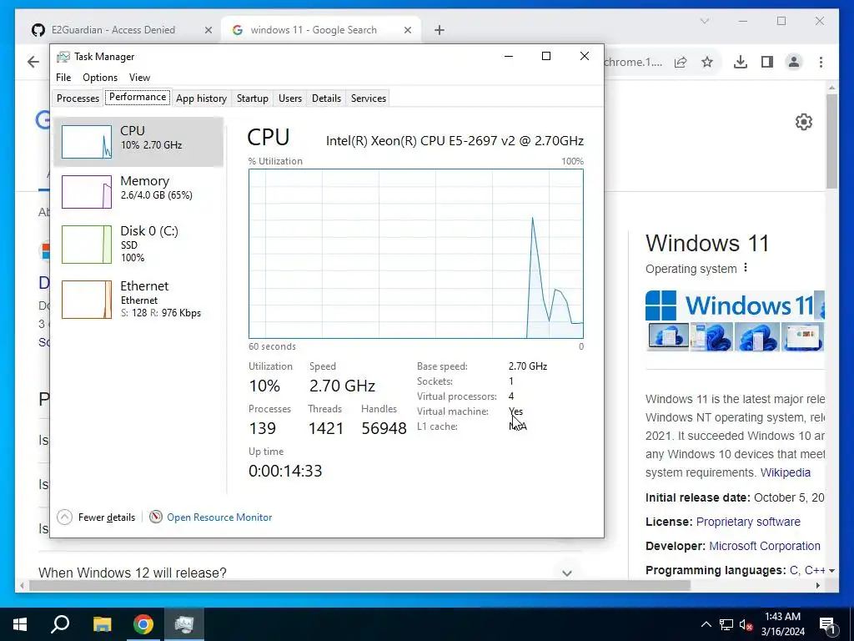This screenshot has width=854, height=641.
Task: Show hidden system tray icons
Action: 706,624
